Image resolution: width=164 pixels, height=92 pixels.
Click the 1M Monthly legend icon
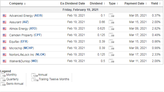pyautogui.click(x=3, y=75)
